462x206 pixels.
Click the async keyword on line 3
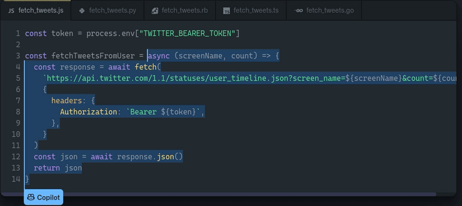[x=159, y=56]
